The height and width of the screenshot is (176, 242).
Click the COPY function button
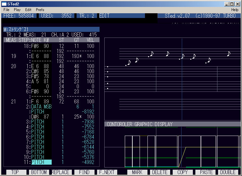182,172
